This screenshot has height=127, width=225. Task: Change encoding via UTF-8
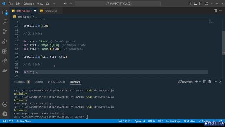(x=152, y=121)
